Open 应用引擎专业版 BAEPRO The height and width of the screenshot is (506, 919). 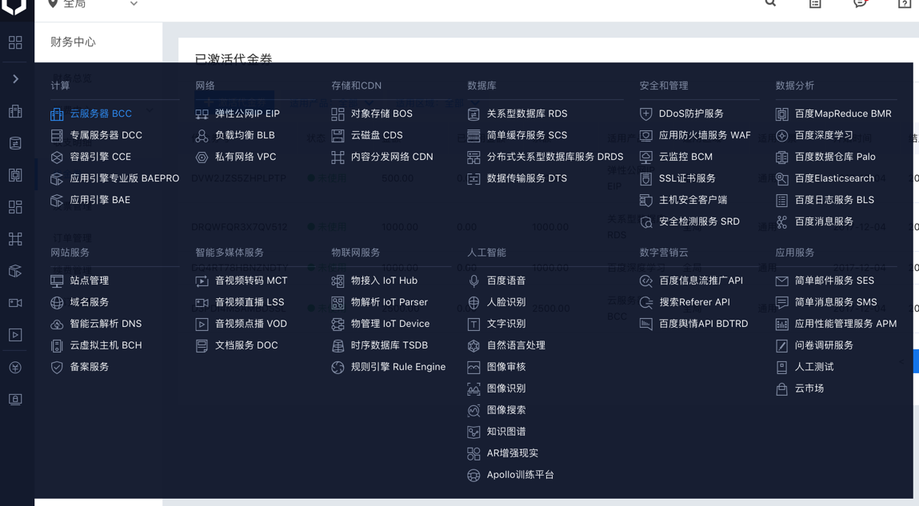pos(124,178)
